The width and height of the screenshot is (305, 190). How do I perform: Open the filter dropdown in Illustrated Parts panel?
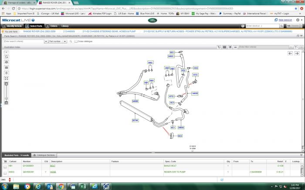(302, 156)
